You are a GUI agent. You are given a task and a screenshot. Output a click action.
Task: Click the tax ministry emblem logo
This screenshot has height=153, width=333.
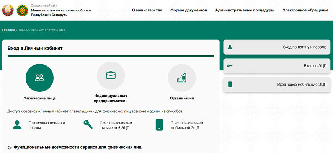[x=22, y=10]
